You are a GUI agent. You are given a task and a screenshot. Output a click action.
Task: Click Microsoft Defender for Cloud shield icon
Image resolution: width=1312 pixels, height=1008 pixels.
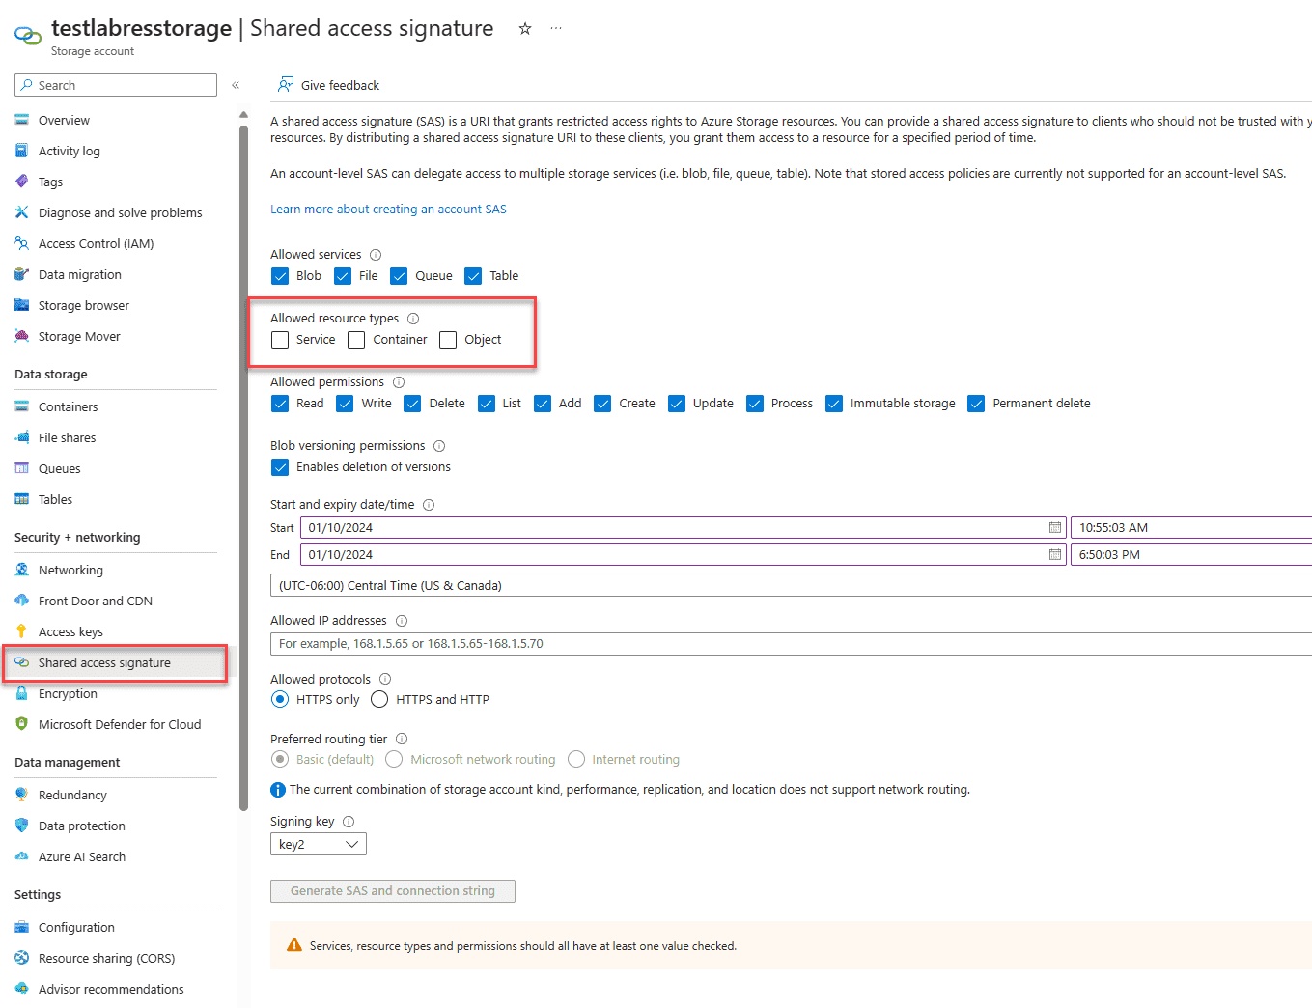click(21, 724)
